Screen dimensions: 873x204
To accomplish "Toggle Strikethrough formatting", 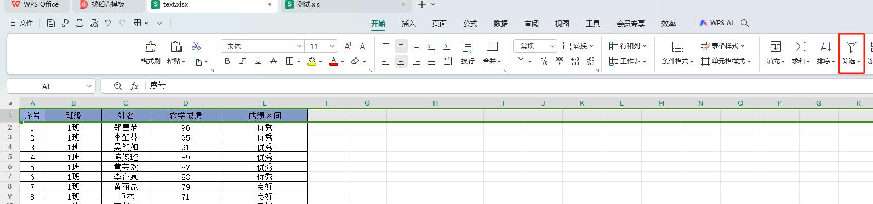I will [273, 61].
